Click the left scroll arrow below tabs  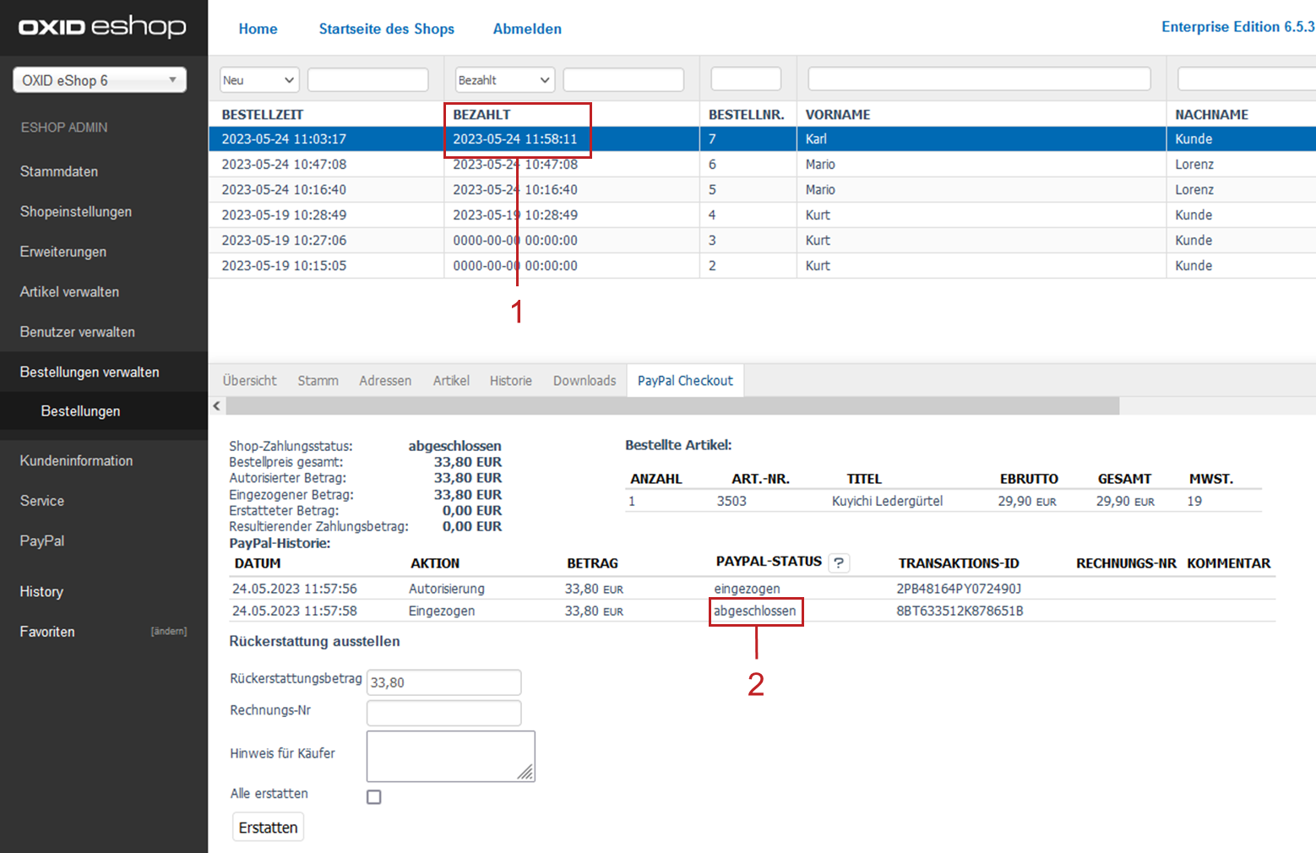(x=217, y=406)
